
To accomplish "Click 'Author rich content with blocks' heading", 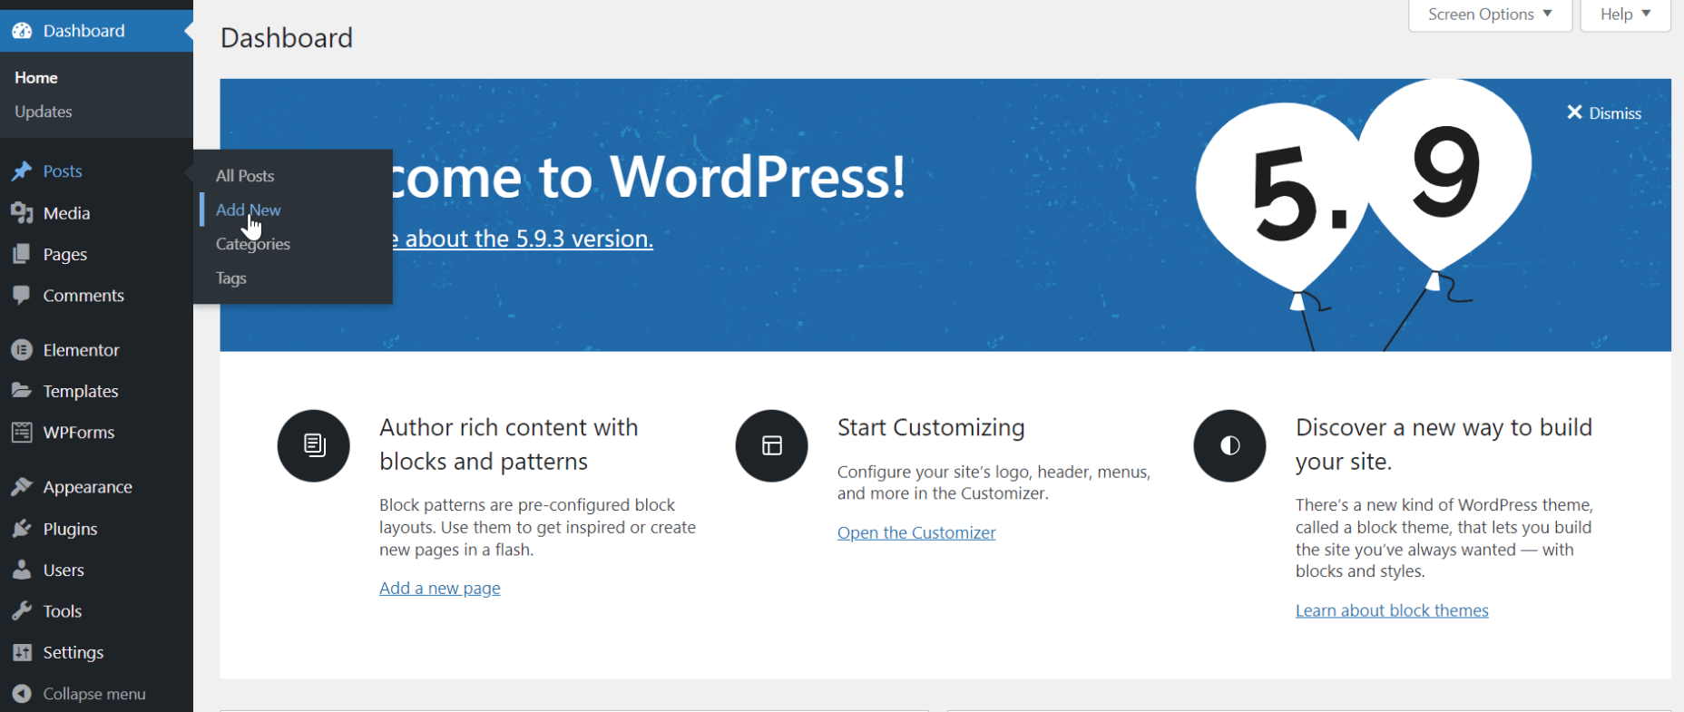I will (x=509, y=444).
